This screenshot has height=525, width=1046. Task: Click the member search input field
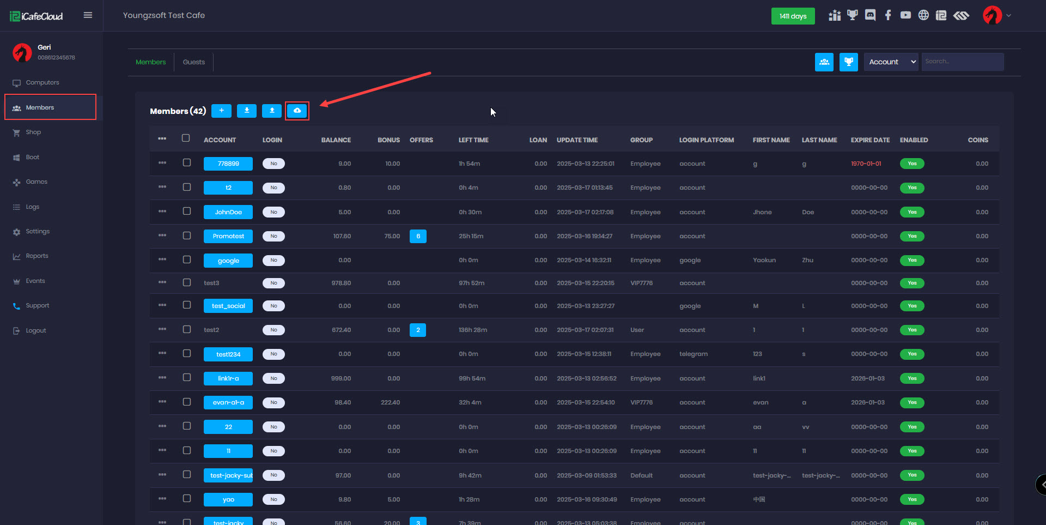[x=962, y=62]
